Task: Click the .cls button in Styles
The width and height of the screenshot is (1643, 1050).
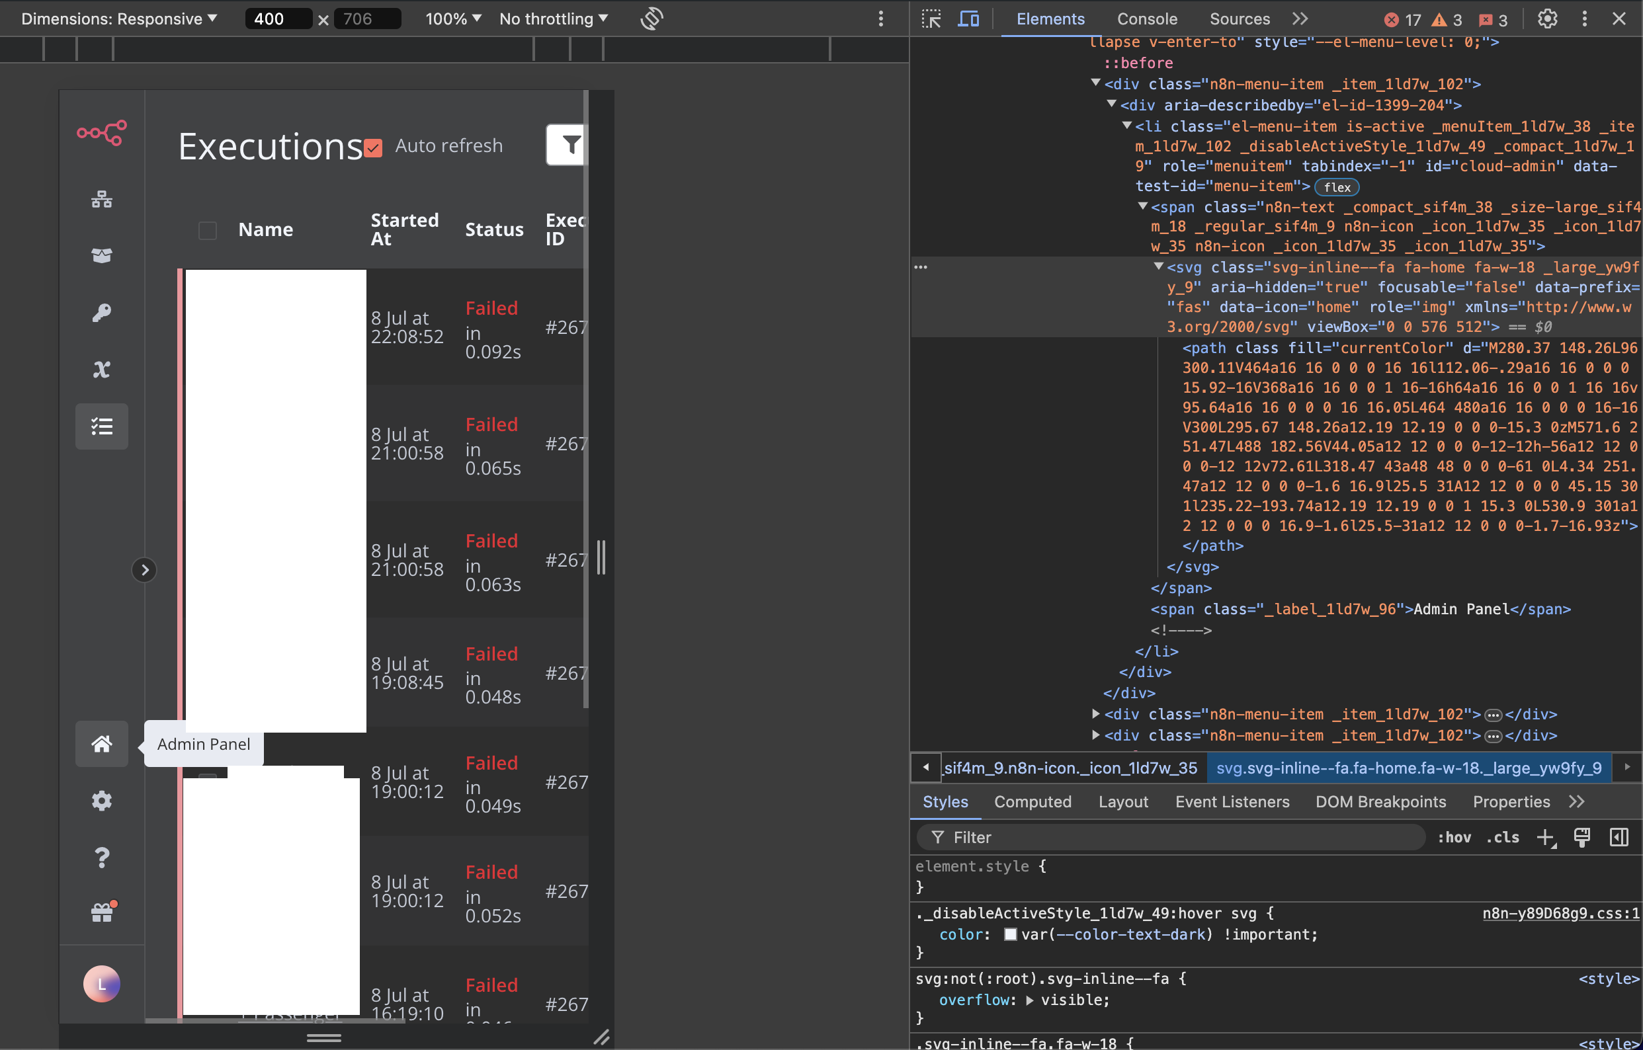Action: tap(1501, 837)
